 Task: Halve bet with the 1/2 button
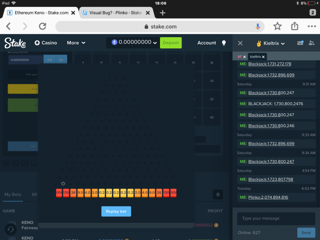[x=49, y=60]
